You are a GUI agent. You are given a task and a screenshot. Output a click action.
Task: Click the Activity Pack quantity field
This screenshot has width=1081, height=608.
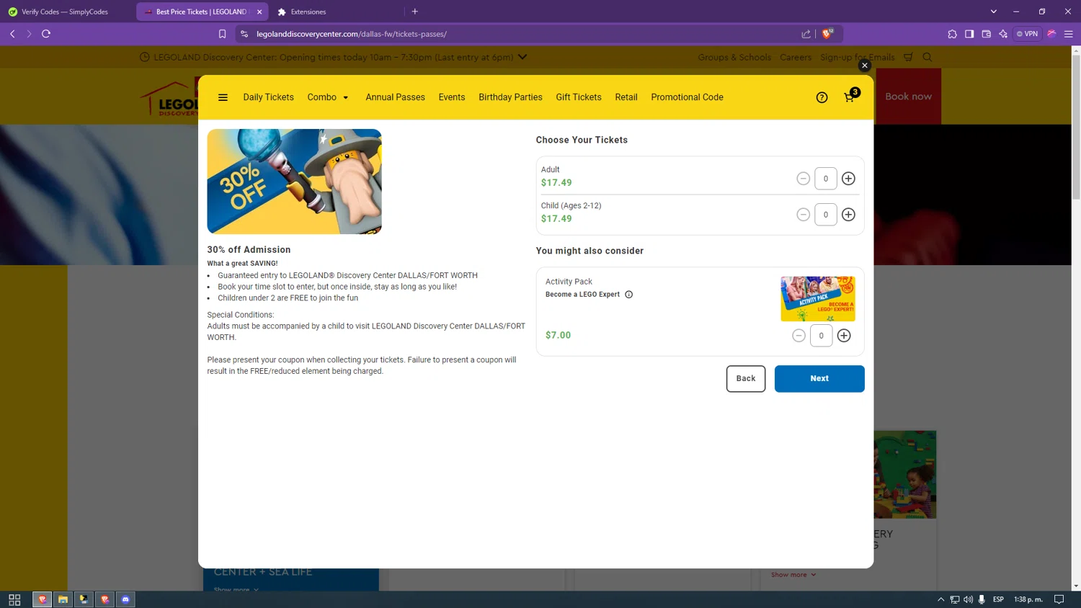coord(822,336)
